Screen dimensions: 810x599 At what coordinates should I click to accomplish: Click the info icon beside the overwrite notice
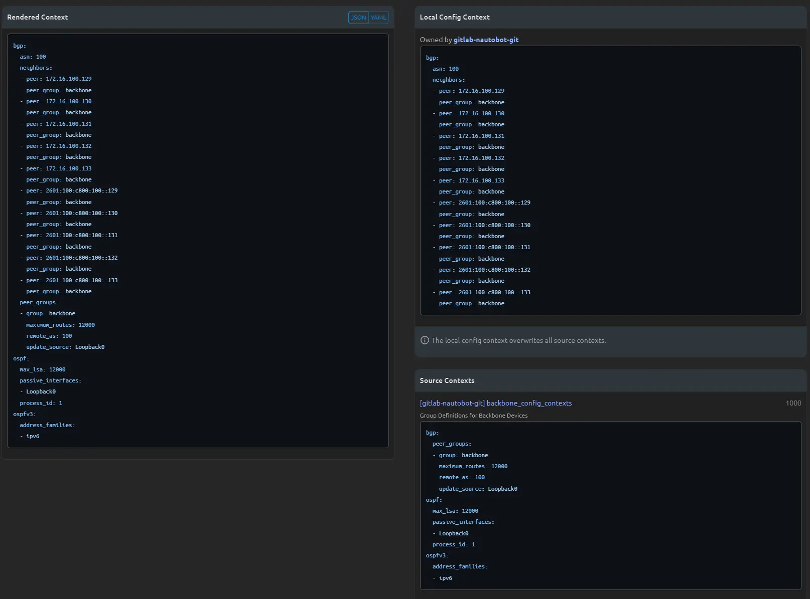coord(425,340)
